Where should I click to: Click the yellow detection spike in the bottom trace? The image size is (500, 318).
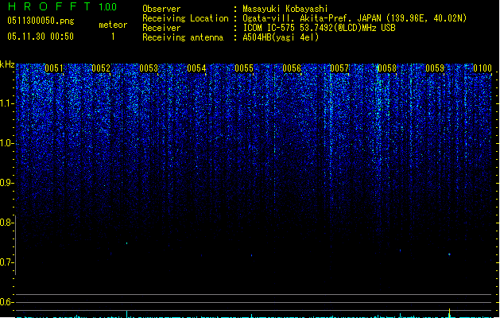pos(450,312)
